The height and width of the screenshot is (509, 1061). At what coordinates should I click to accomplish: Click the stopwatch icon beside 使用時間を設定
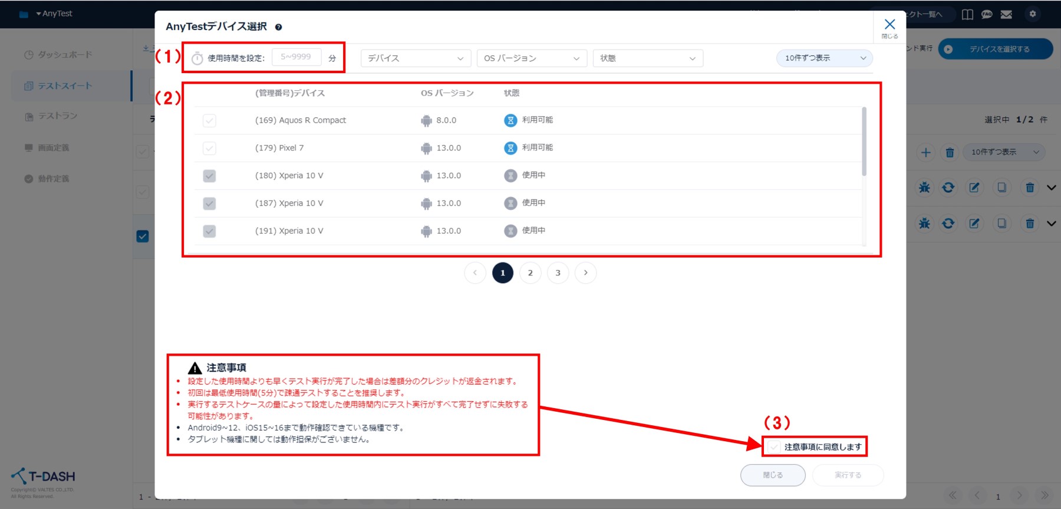coord(197,58)
